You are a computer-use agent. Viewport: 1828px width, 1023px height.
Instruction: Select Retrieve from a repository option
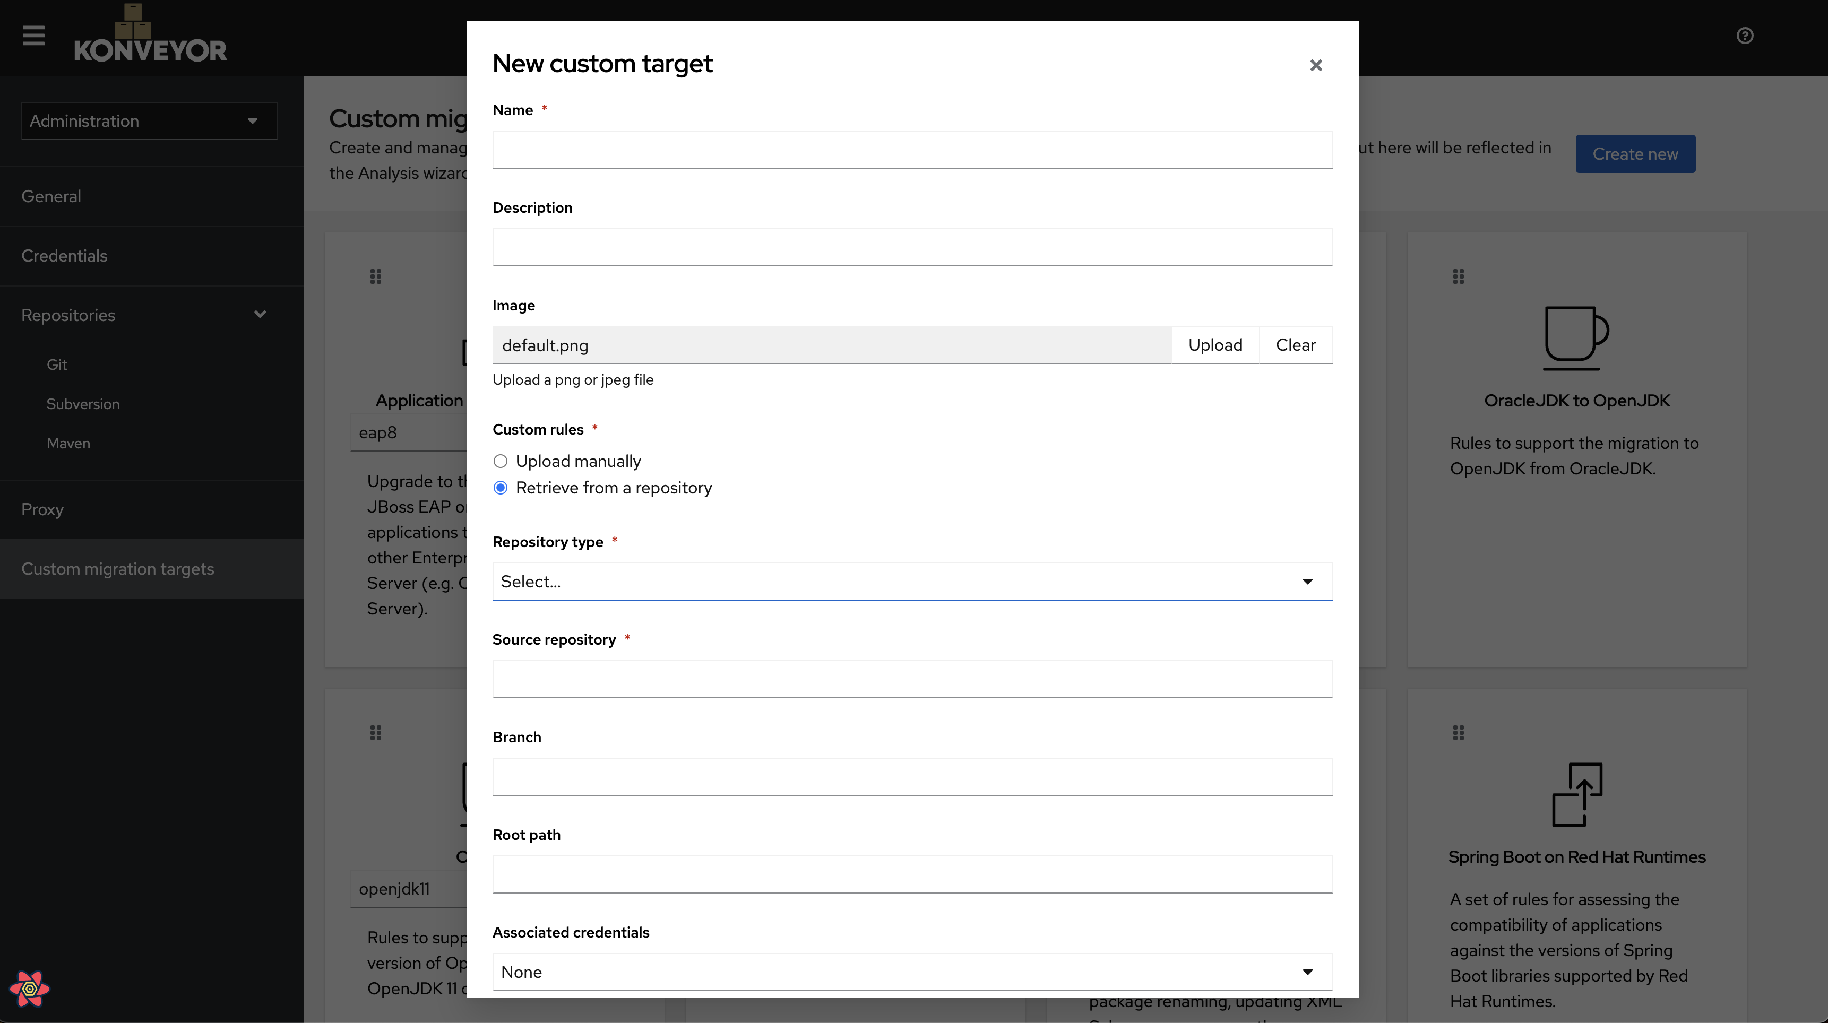tap(501, 488)
